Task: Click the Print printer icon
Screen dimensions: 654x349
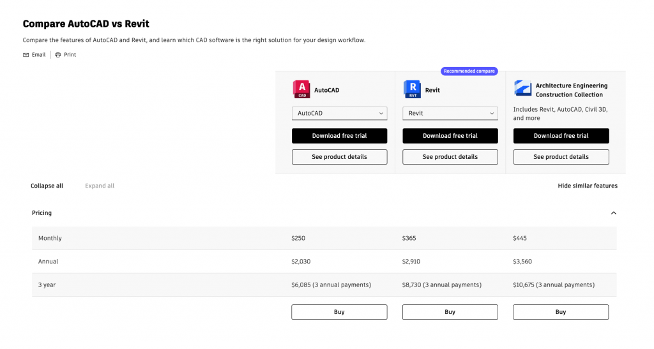Action: [58, 55]
